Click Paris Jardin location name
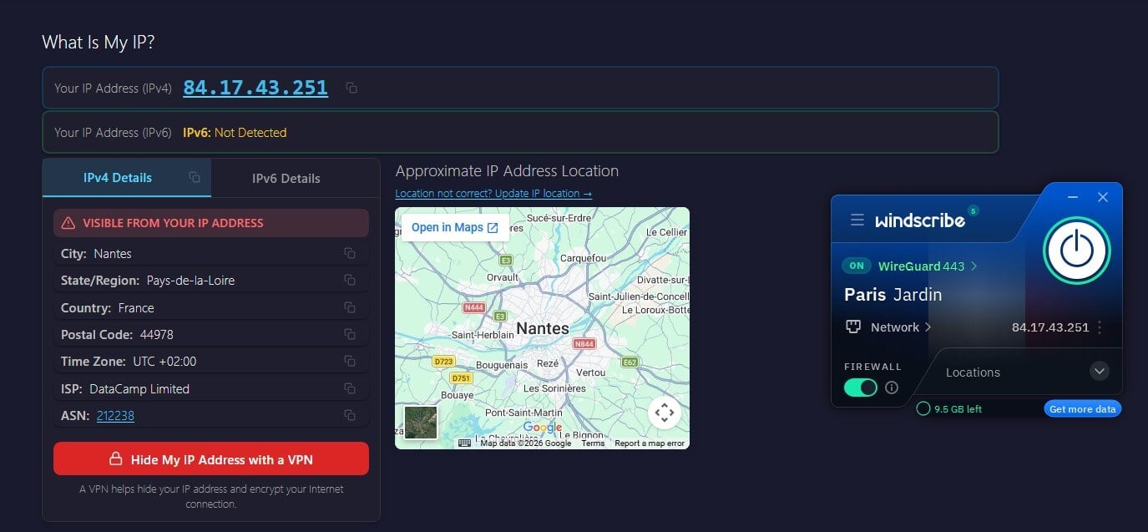 [x=893, y=294]
